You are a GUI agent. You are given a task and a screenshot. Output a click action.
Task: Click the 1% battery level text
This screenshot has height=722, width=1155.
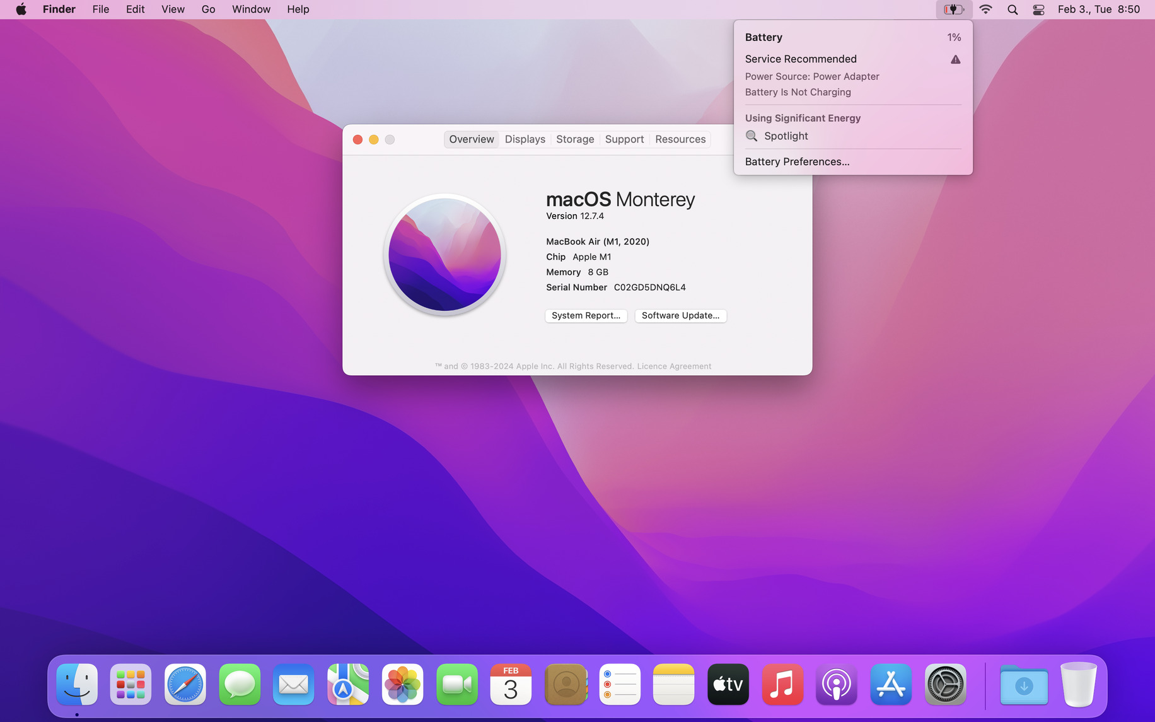pyautogui.click(x=954, y=38)
